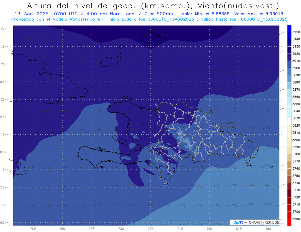Viewport: 301px width, 232px height.
Task: Click the 76W longitude label
Action: point(33,229)
